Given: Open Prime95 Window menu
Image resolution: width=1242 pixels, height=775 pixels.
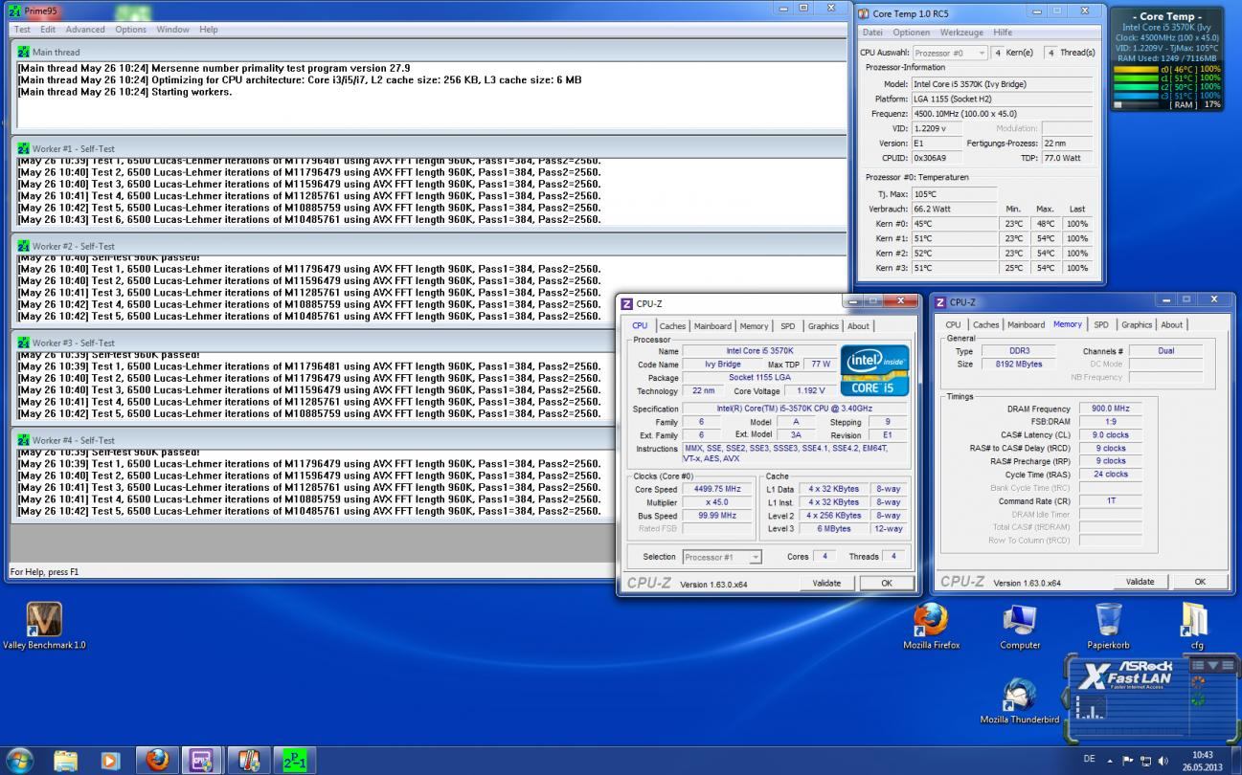Looking at the screenshot, I should tap(173, 30).
